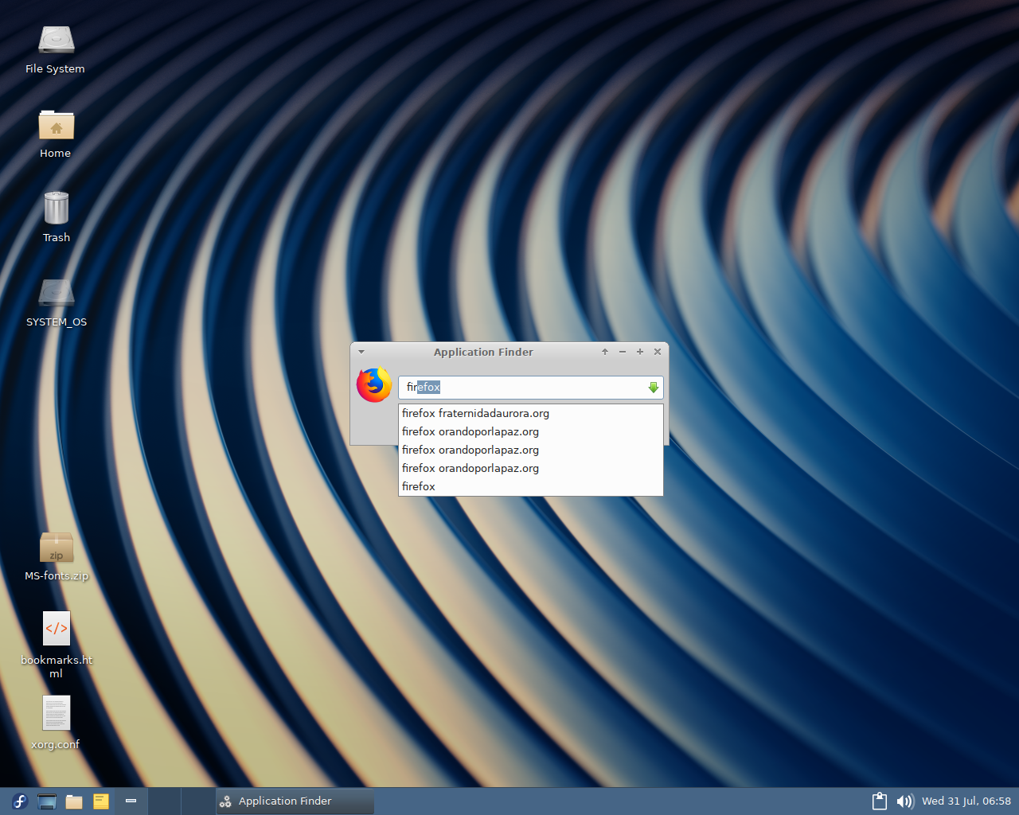Open the yellow notes panel launcher
Image resolution: width=1019 pixels, height=815 pixels.
pos(101,801)
